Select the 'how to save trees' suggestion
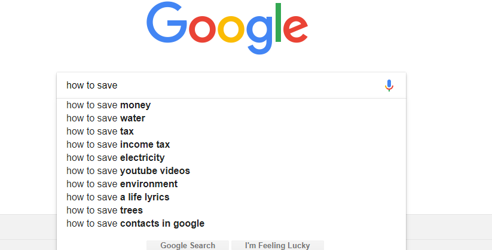 click(x=231, y=211)
